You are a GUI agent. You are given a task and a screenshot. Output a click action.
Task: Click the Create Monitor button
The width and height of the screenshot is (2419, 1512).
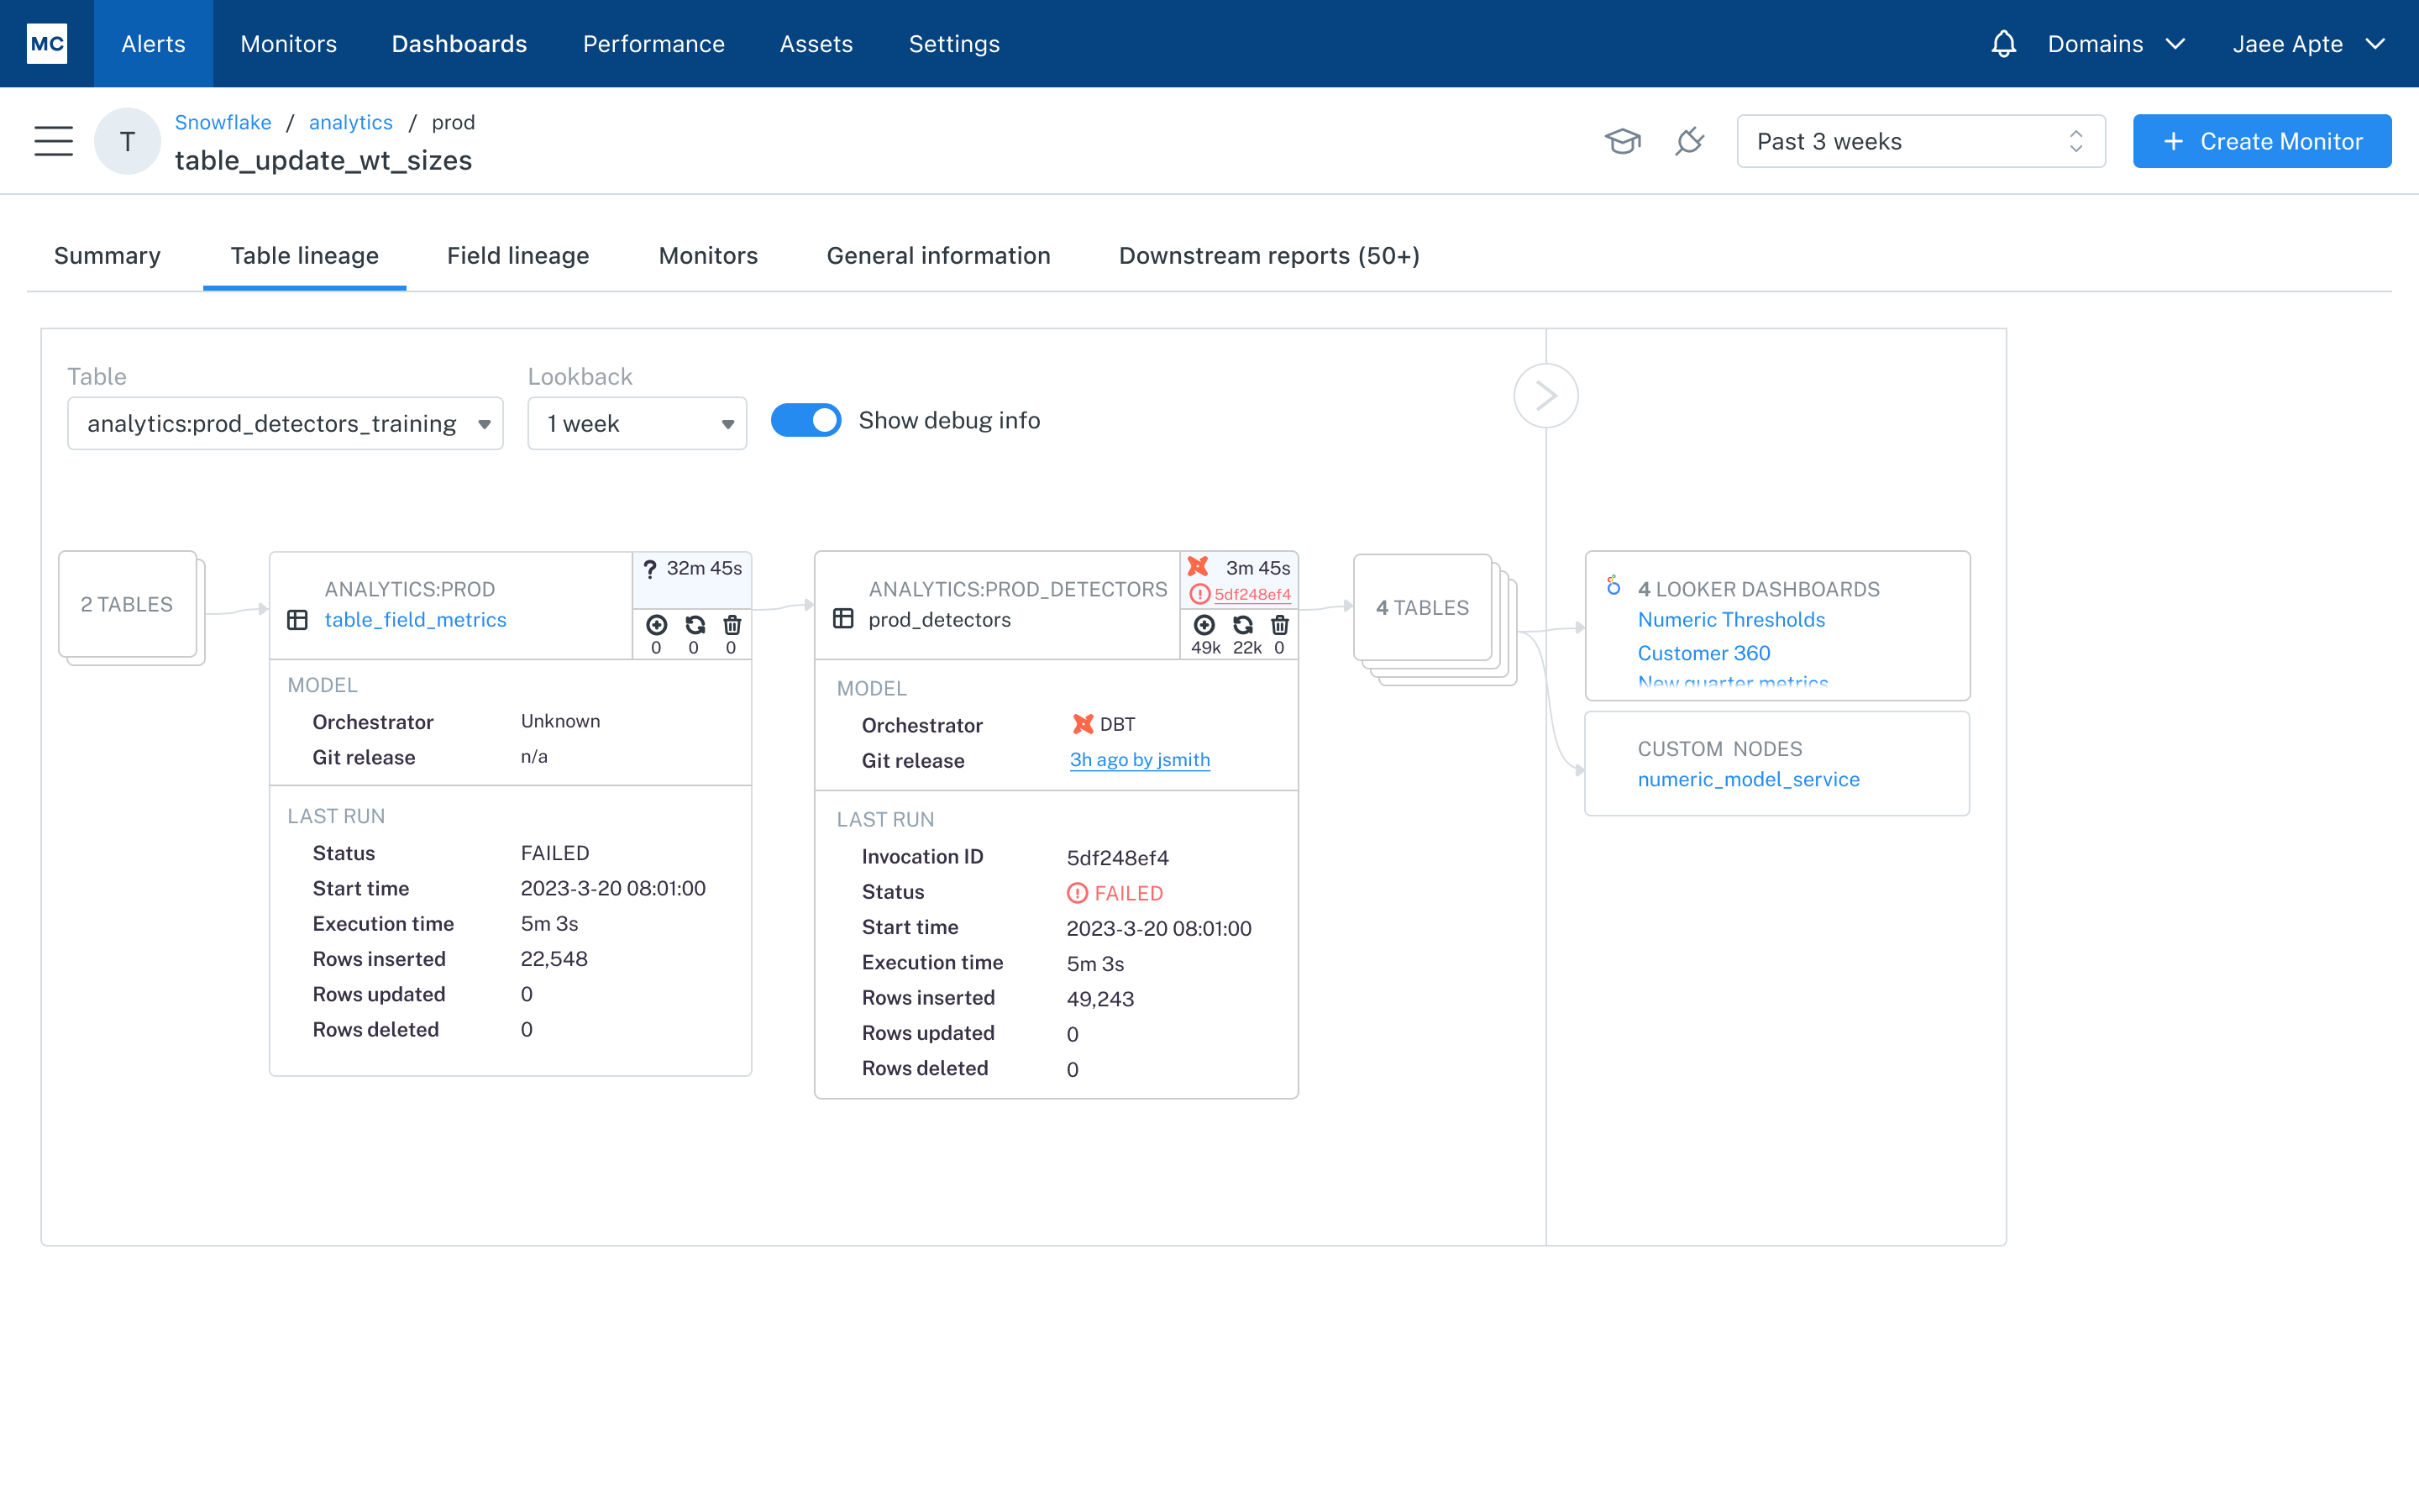tap(2262, 141)
